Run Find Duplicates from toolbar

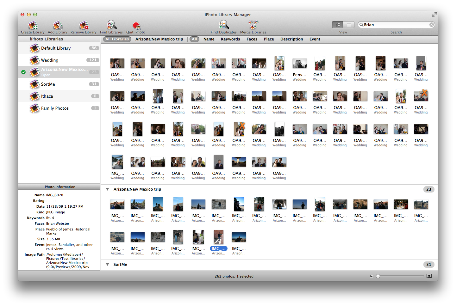[x=223, y=26]
